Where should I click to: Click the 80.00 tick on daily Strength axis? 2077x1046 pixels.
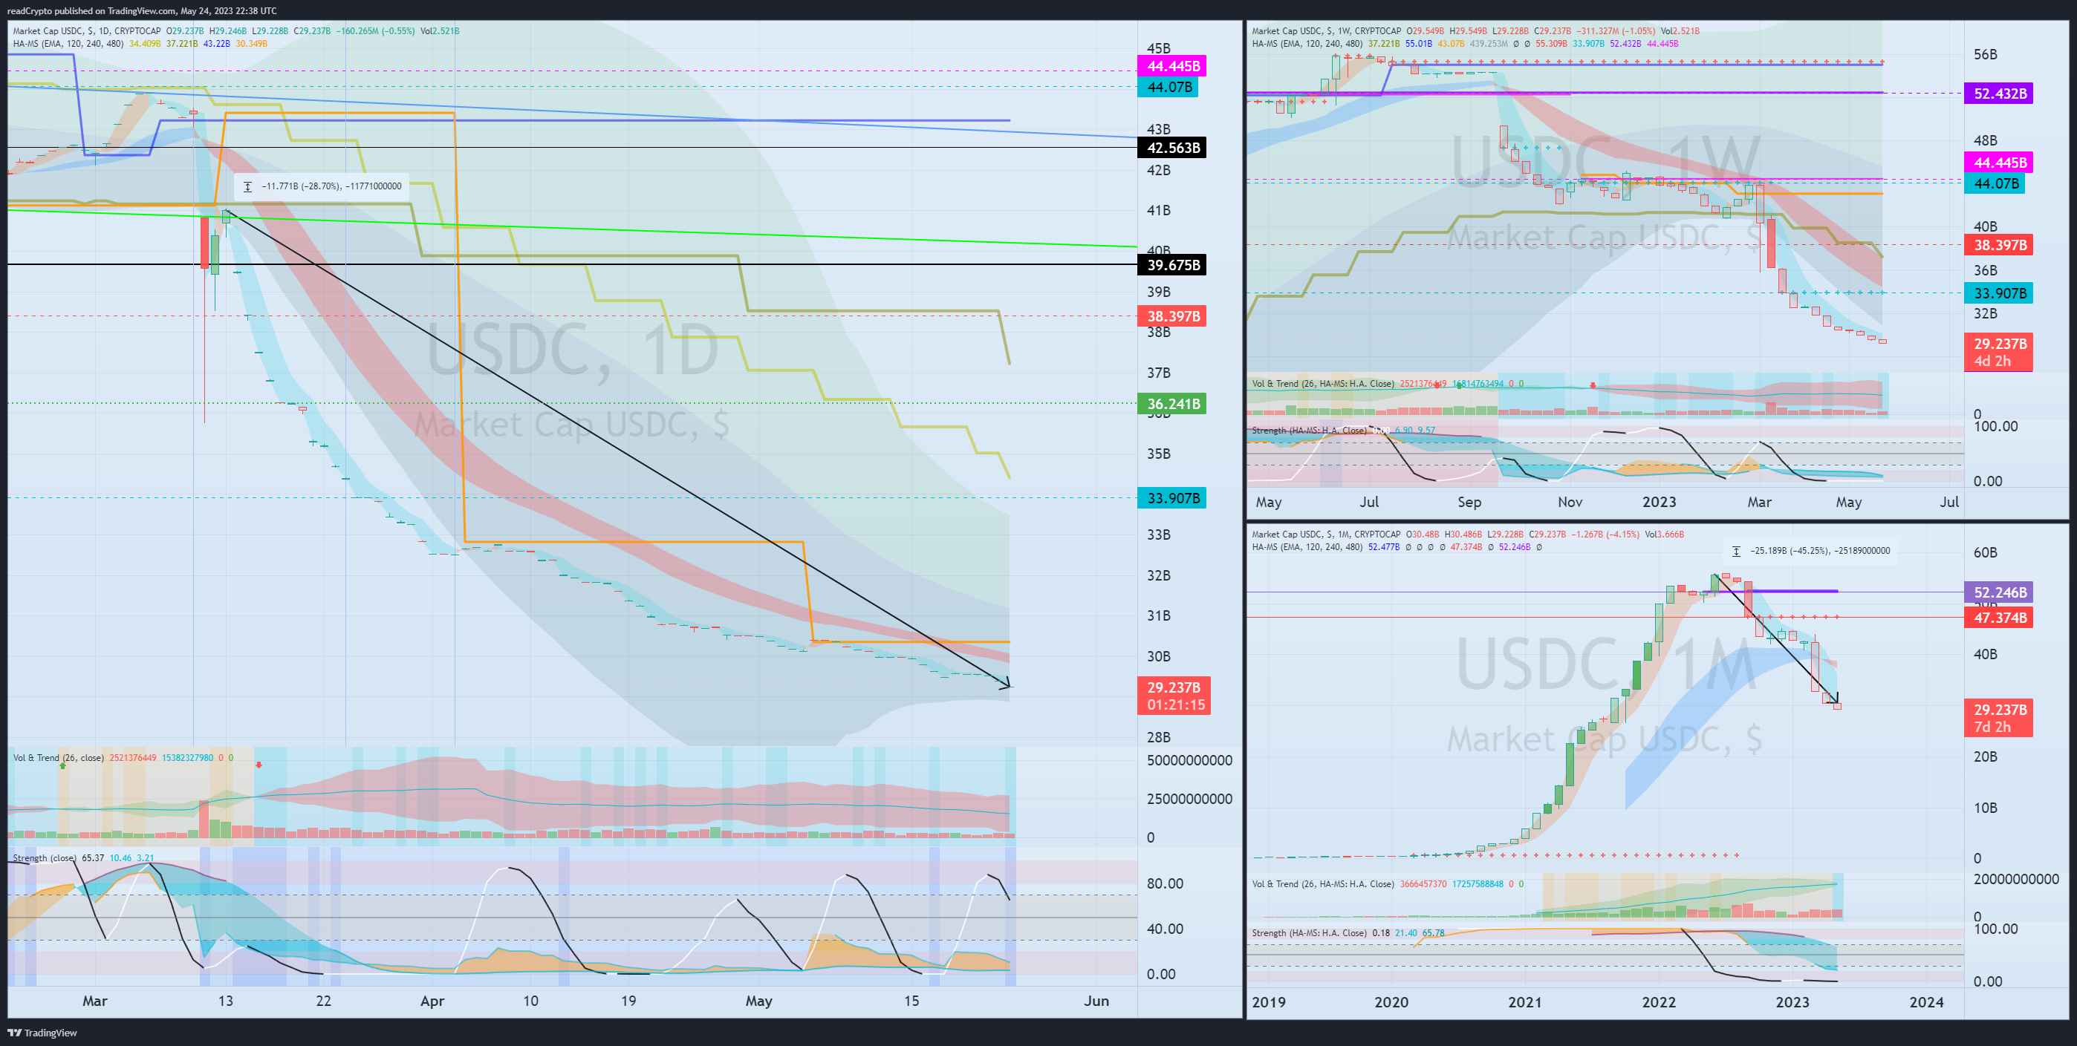click(1165, 884)
